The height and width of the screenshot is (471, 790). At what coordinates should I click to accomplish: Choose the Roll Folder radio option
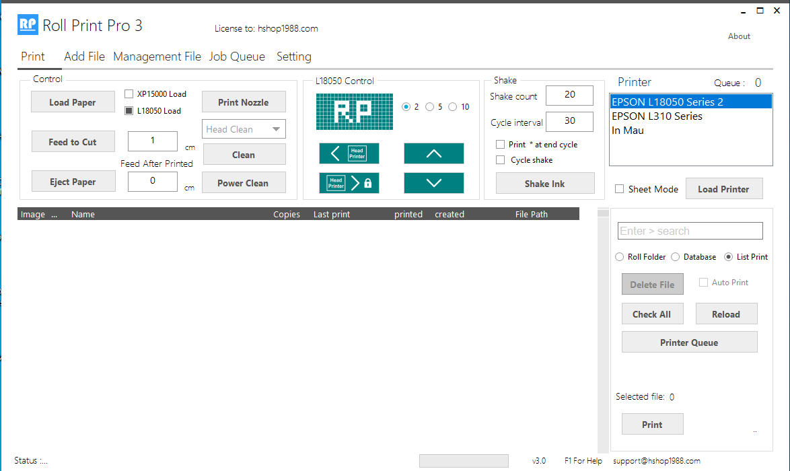pyautogui.click(x=620, y=257)
